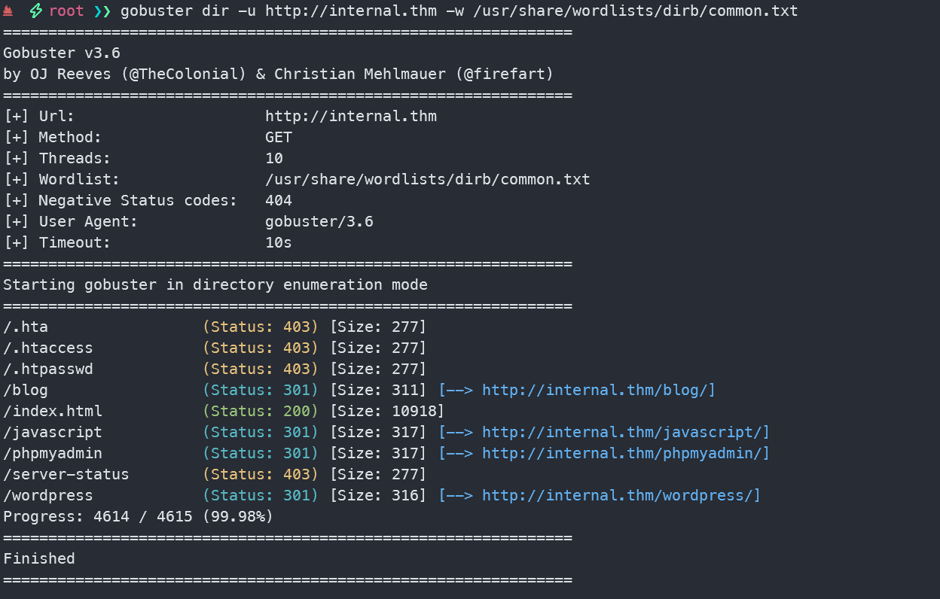Click the http://internal.thm URL in command line

[351, 11]
